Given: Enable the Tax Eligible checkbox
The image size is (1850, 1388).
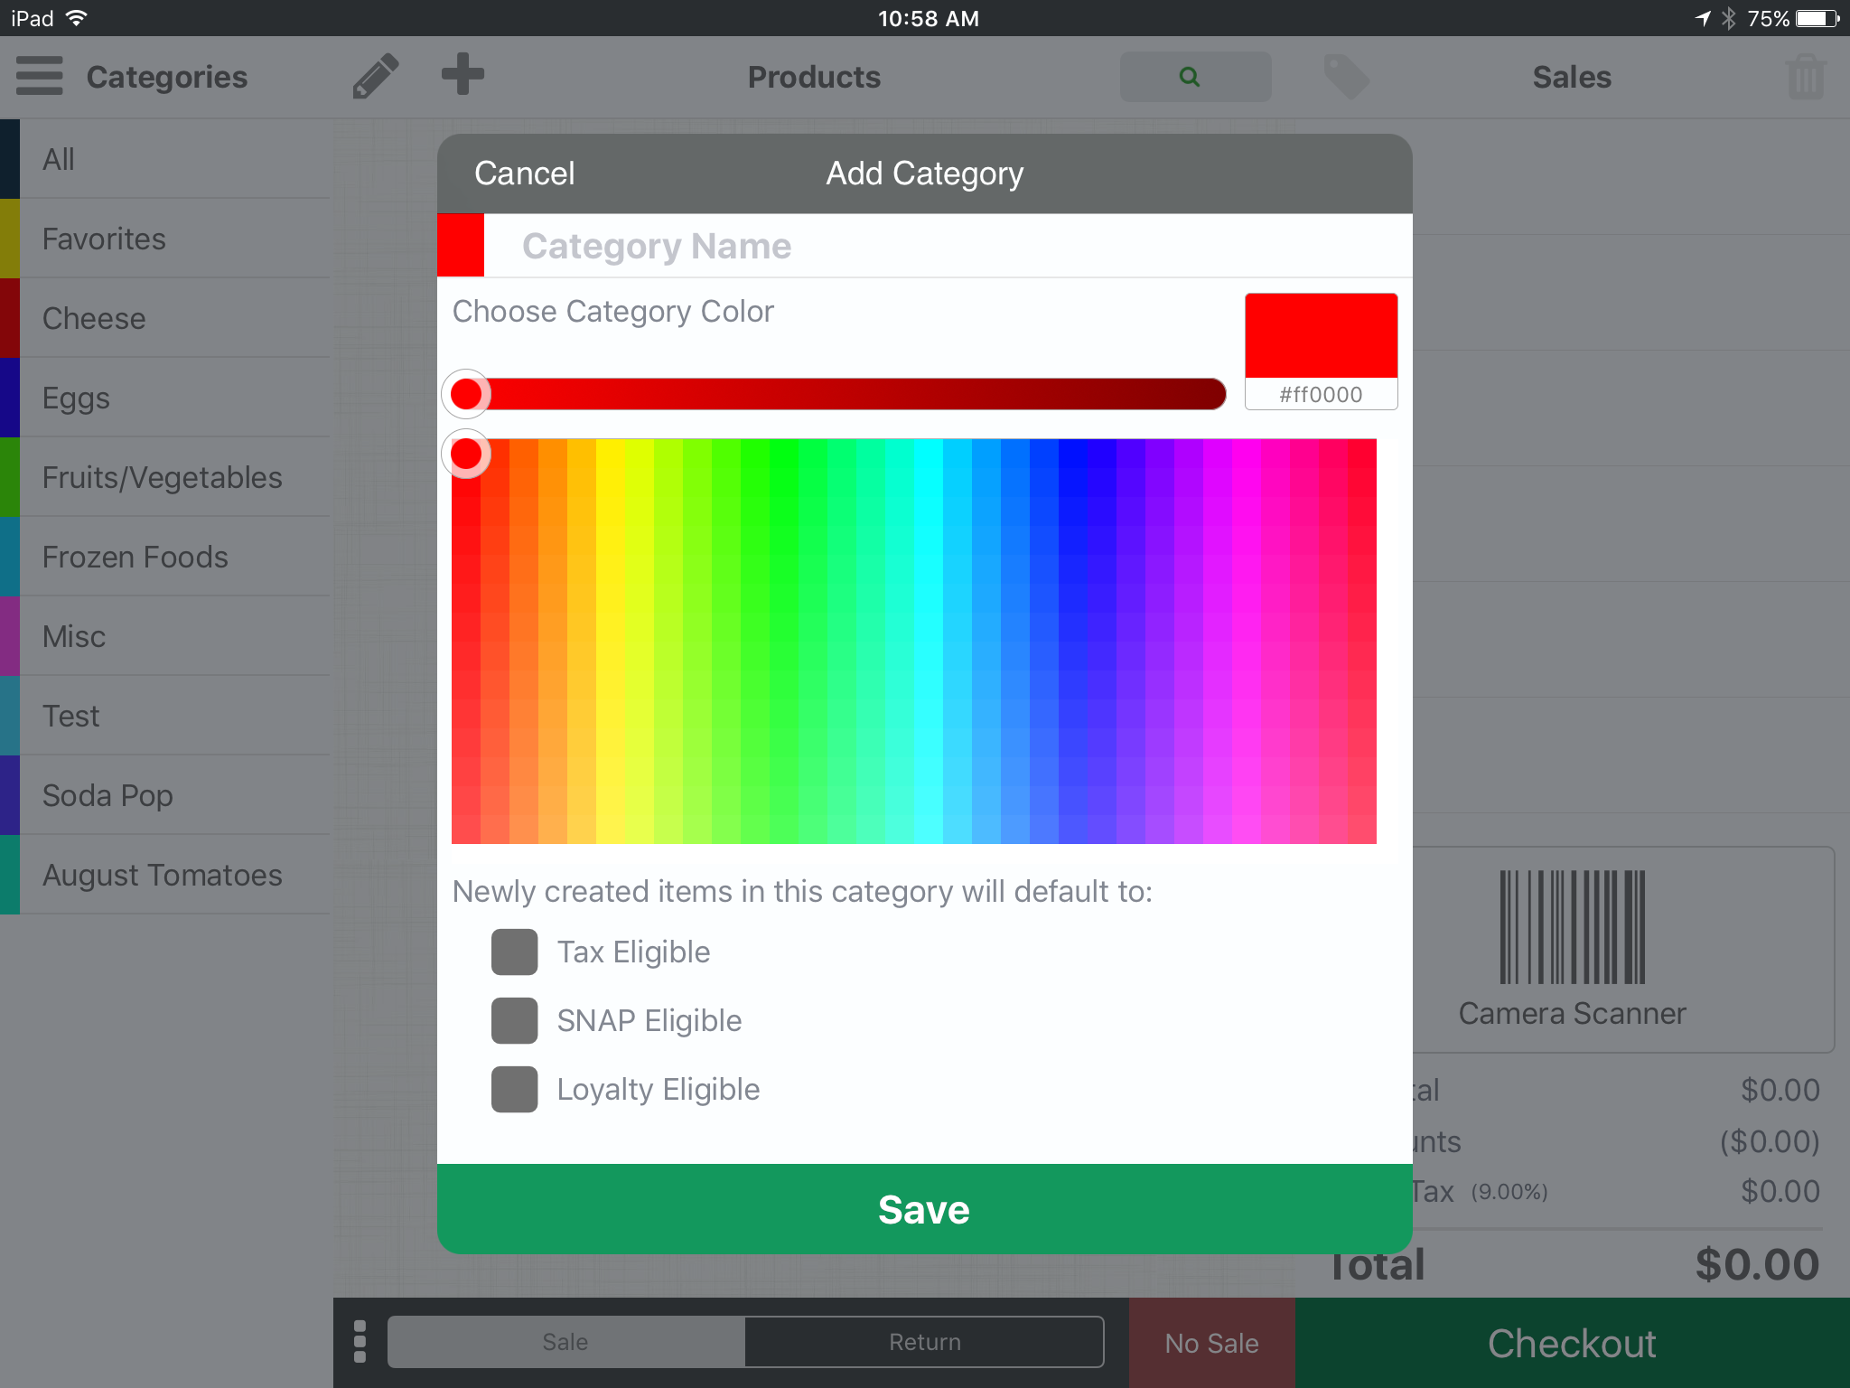Looking at the screenshot, I should (x=514, y=952).
